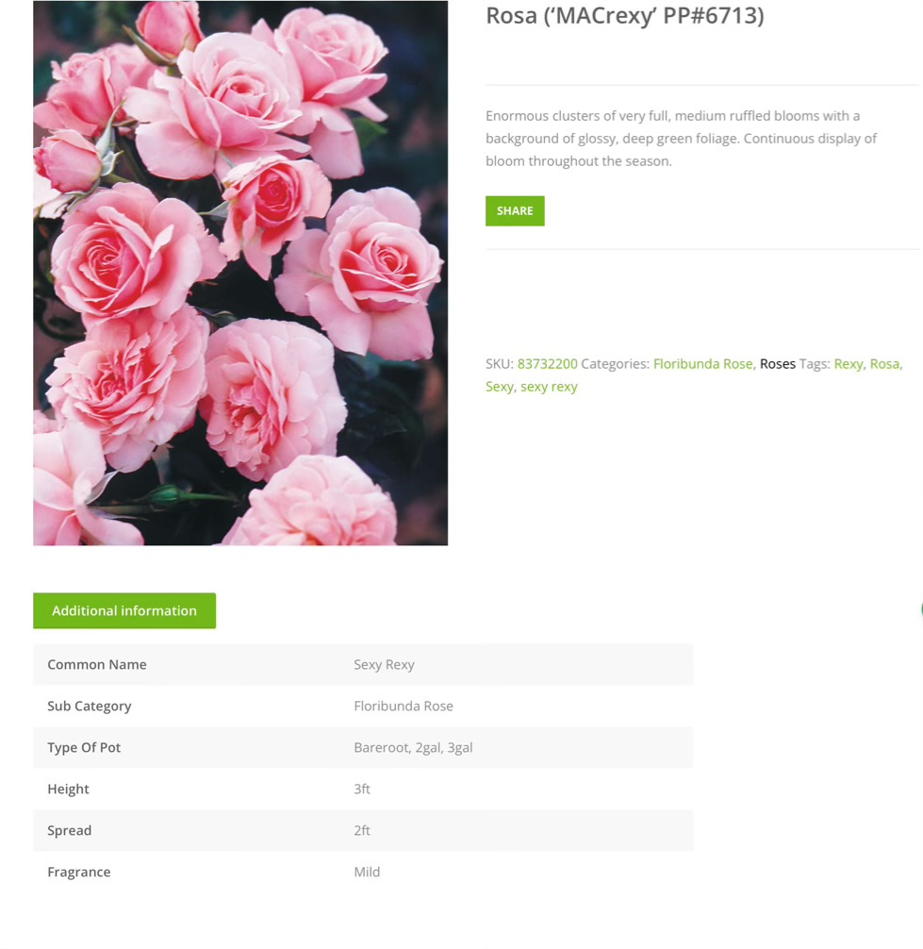Open the sexy rexy tag link
The height and width of the screenshot is (949, 923).
point(549,387)
